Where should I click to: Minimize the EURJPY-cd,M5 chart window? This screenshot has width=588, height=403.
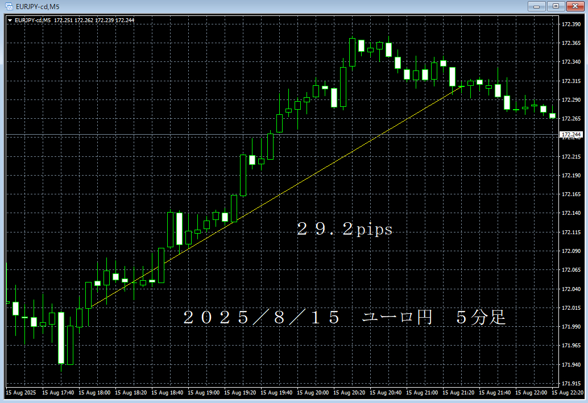[x=535, y=6]
